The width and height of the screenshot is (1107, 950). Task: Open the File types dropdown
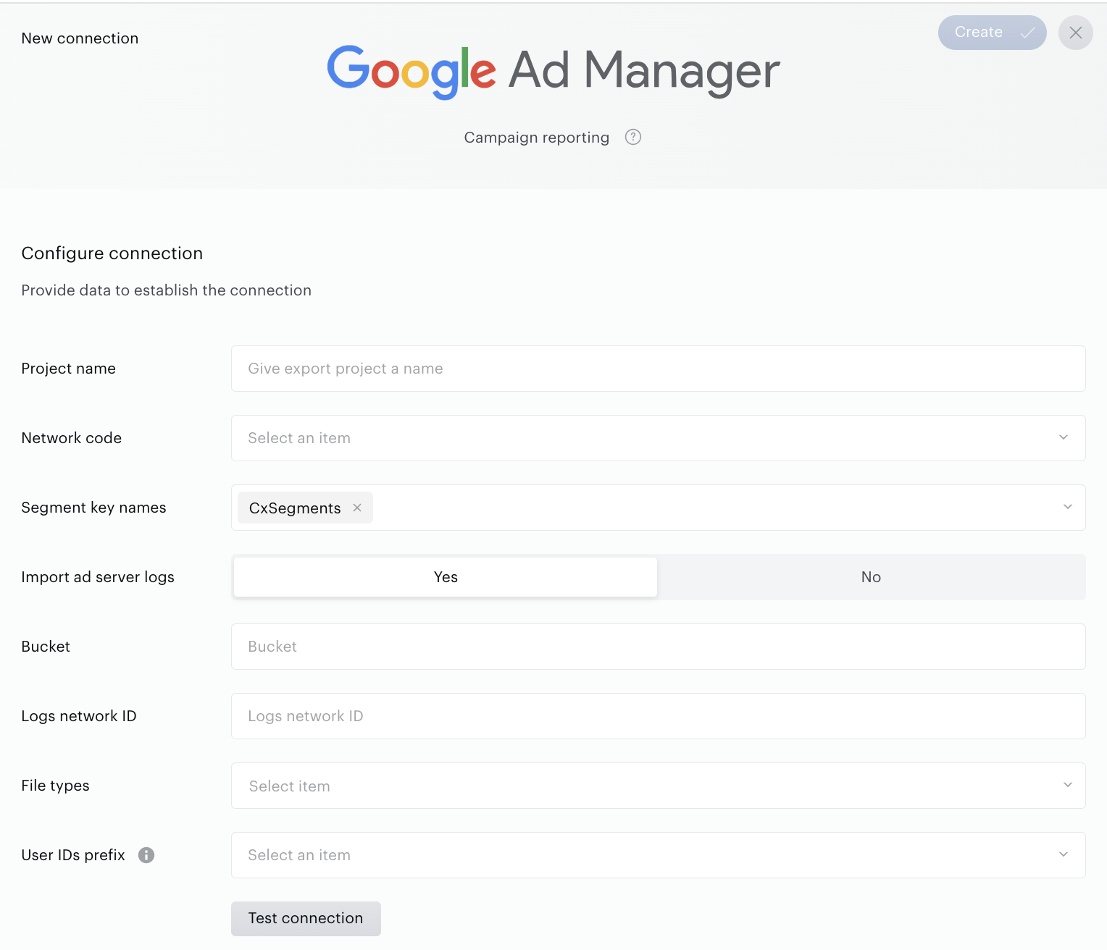658,786
